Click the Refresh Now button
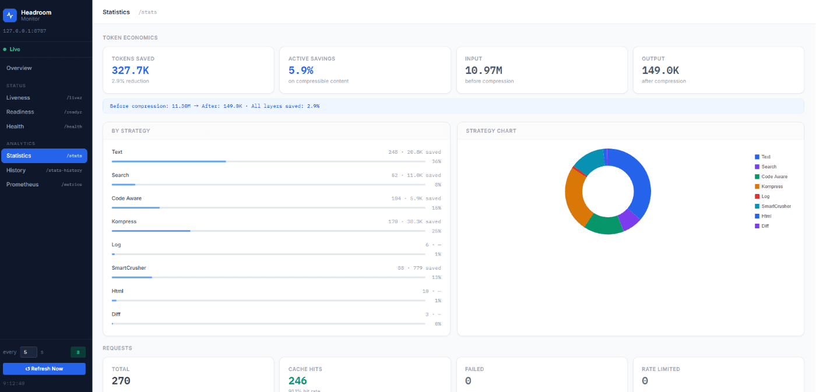The width and height of the screenshot is (816, 392). pos(44,369)
